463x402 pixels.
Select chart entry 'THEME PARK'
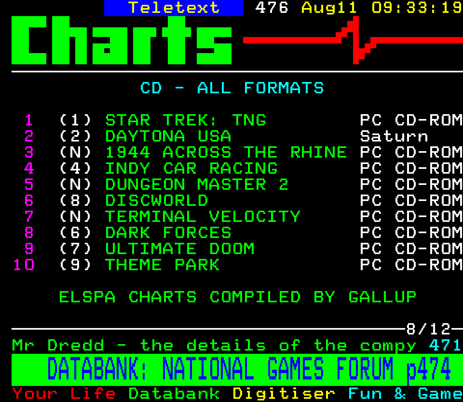[162, 265]
